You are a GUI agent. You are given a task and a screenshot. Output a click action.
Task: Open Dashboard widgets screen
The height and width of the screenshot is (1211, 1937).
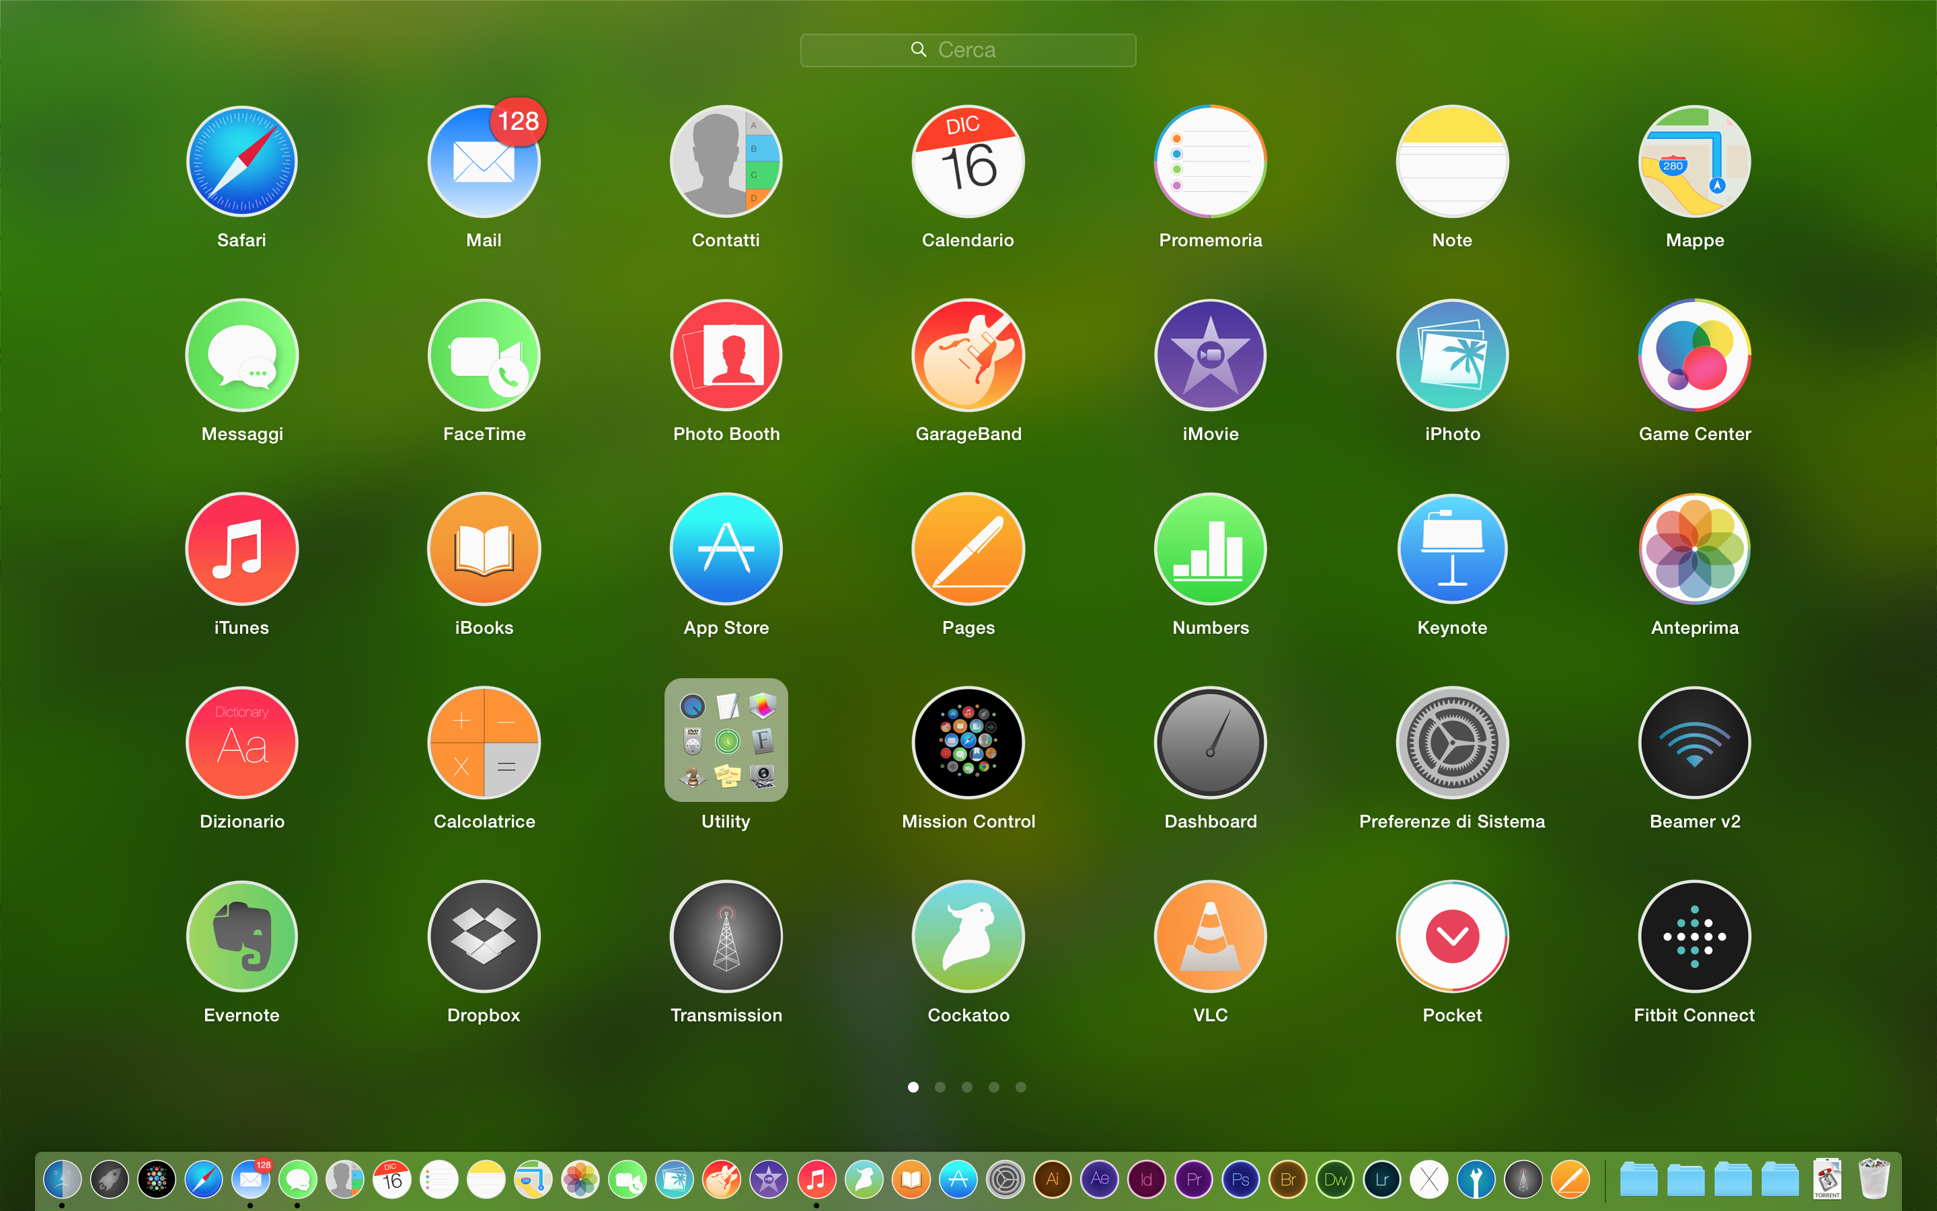pos(1211,742)
